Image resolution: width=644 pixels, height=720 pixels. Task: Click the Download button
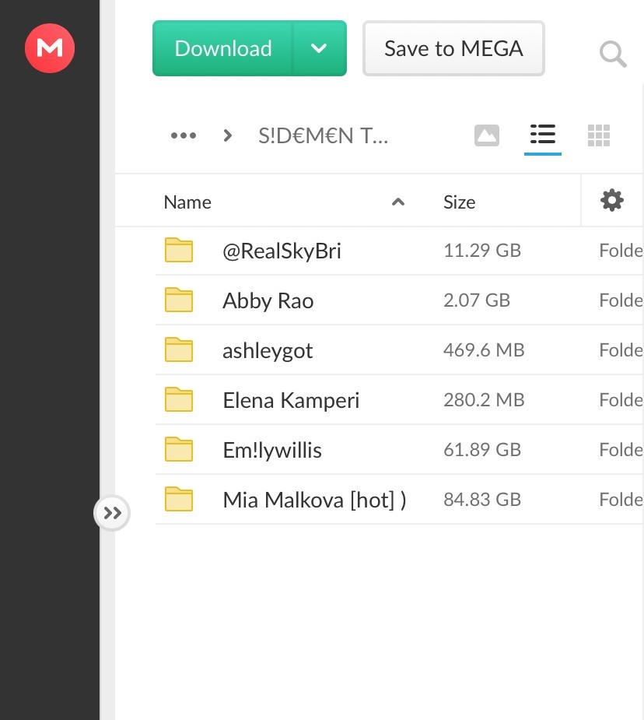pyautogui.click(x=222, y=48)
